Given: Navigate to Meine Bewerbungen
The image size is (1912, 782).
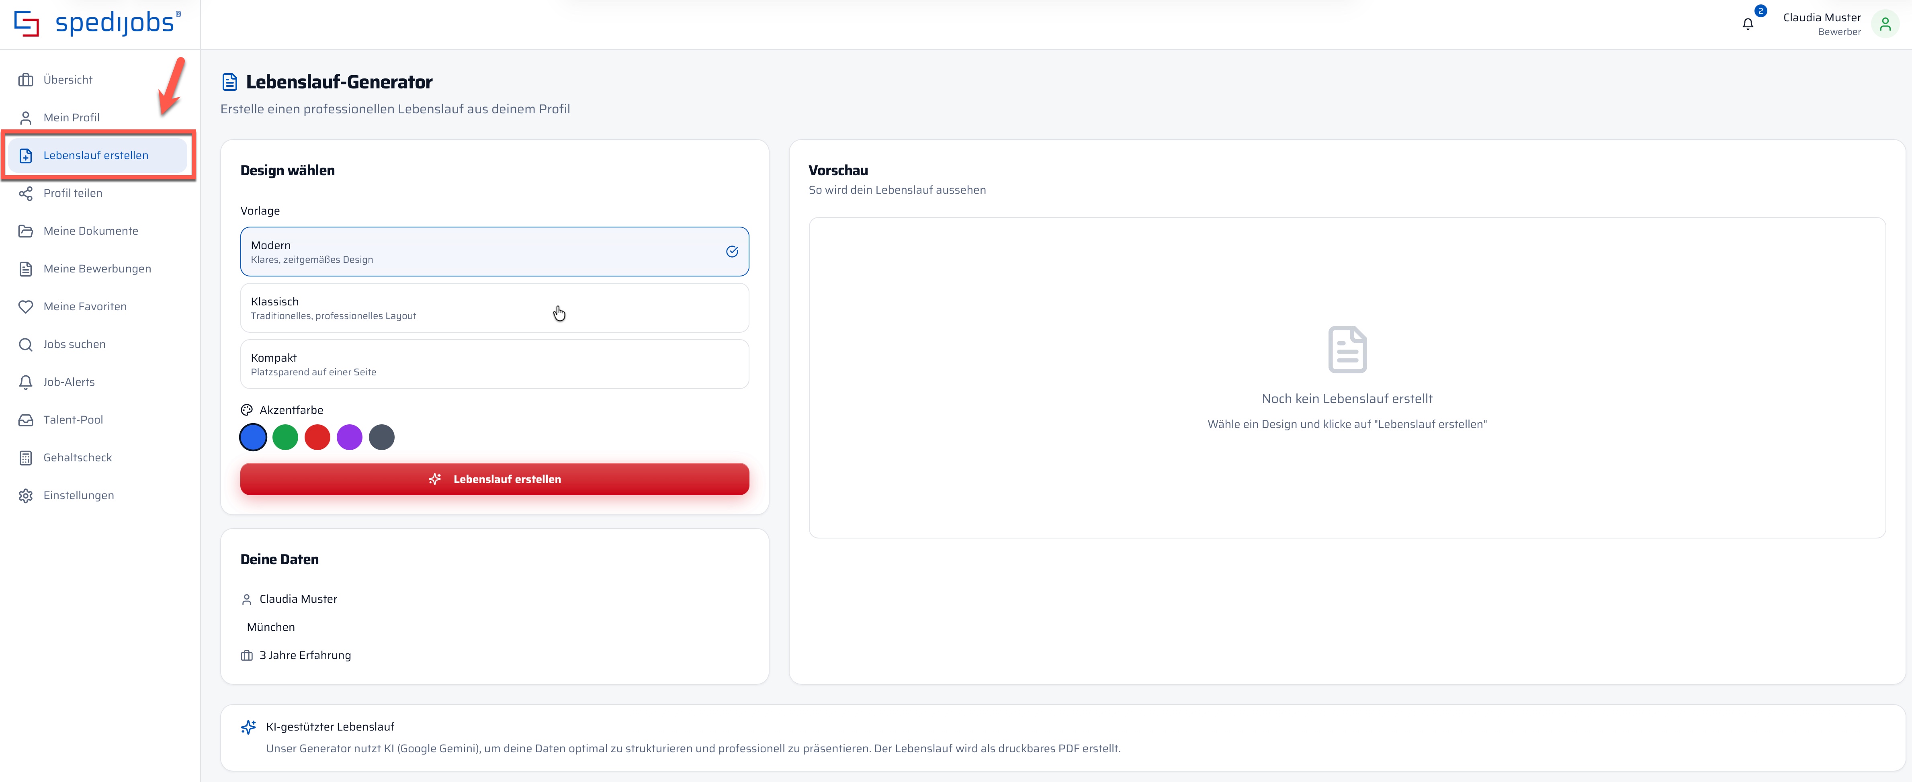Looking at the screenshot, I should pyautogui.click(x=98, y=268).
